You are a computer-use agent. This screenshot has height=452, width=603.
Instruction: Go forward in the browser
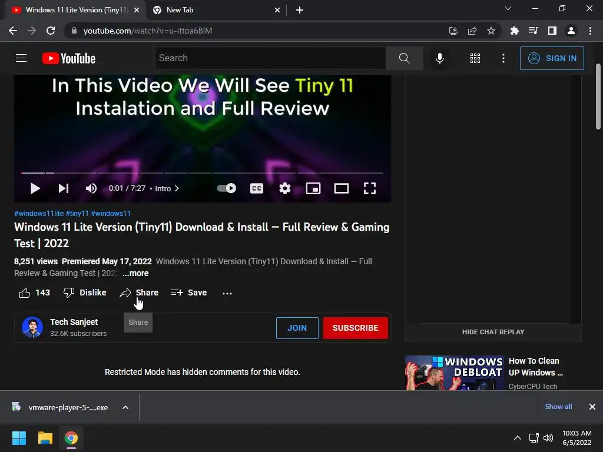coord(32,31)
